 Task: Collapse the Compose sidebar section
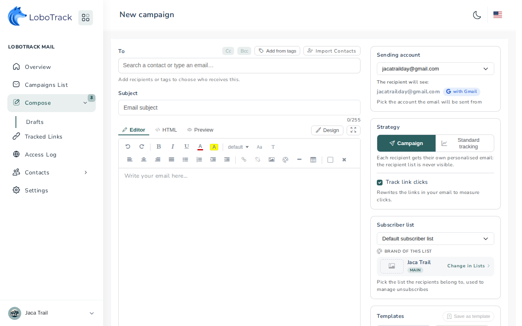coord(85,103)
